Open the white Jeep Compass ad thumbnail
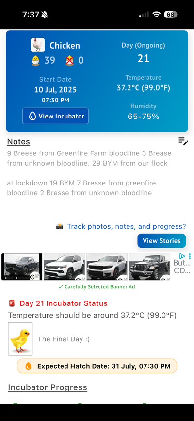194x421 pixels. (65, 267)
